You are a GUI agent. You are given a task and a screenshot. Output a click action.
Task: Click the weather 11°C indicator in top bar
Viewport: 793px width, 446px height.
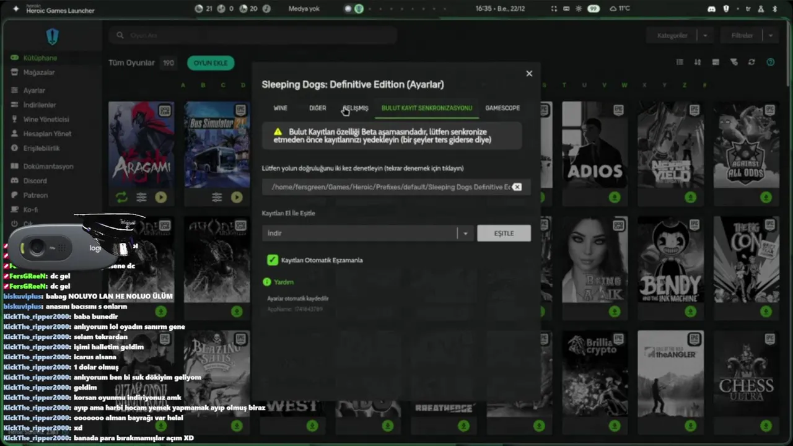(x=620, y=9)
